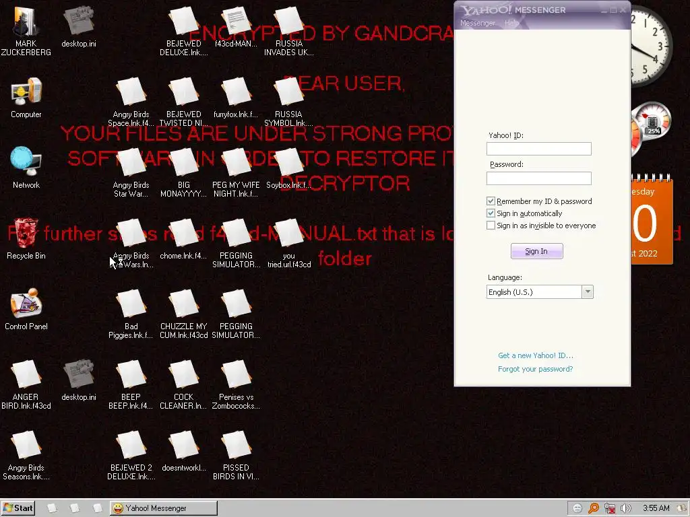
Task: Click the volume speaker tray icon
Action: [x=625, y=508]
